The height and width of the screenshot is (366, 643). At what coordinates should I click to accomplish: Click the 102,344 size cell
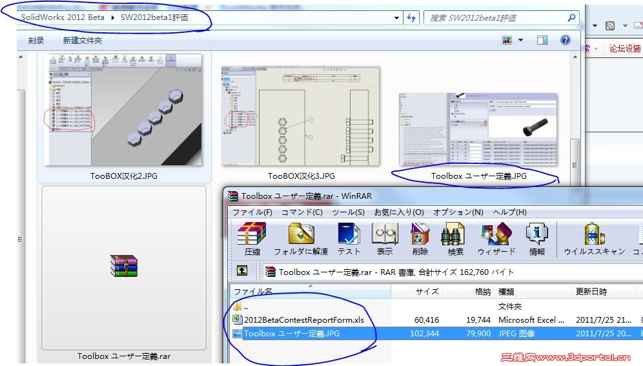click(424, 334)
